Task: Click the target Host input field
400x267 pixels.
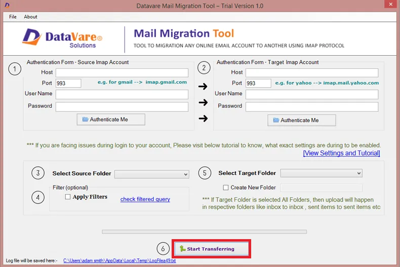Action: 312,73
